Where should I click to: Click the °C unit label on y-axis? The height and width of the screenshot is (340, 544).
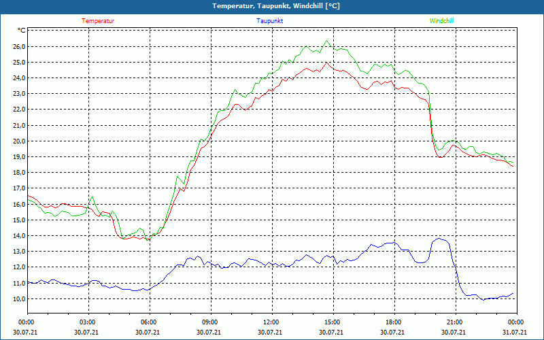click(x=21, y=31)
